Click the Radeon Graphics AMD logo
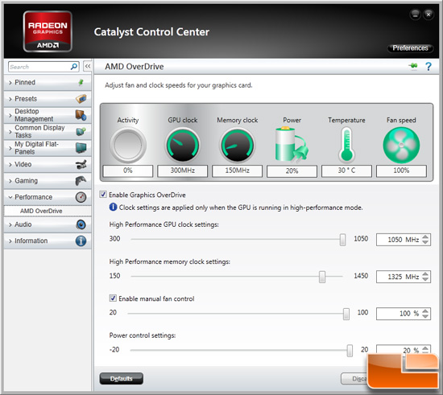Image resolution: width=443 pixels, height=395 pixels. 48,31
